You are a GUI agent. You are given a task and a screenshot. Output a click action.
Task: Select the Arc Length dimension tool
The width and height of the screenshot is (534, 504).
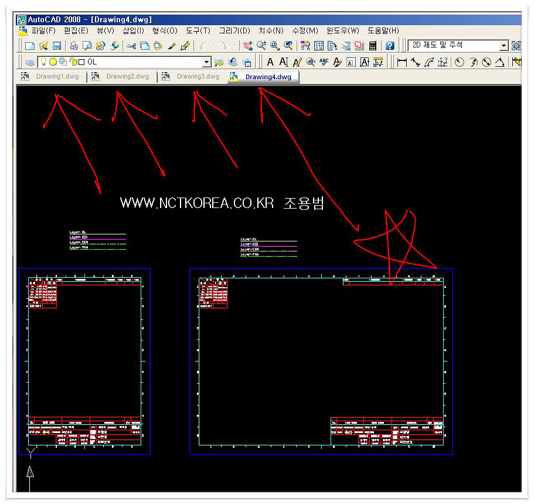pyautogui.click(x=429, y=62)
